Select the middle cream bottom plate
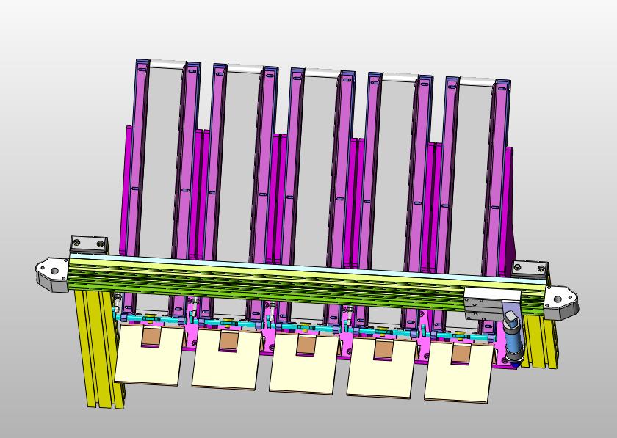Screen dimensions: 617x438 coord(304,364)
